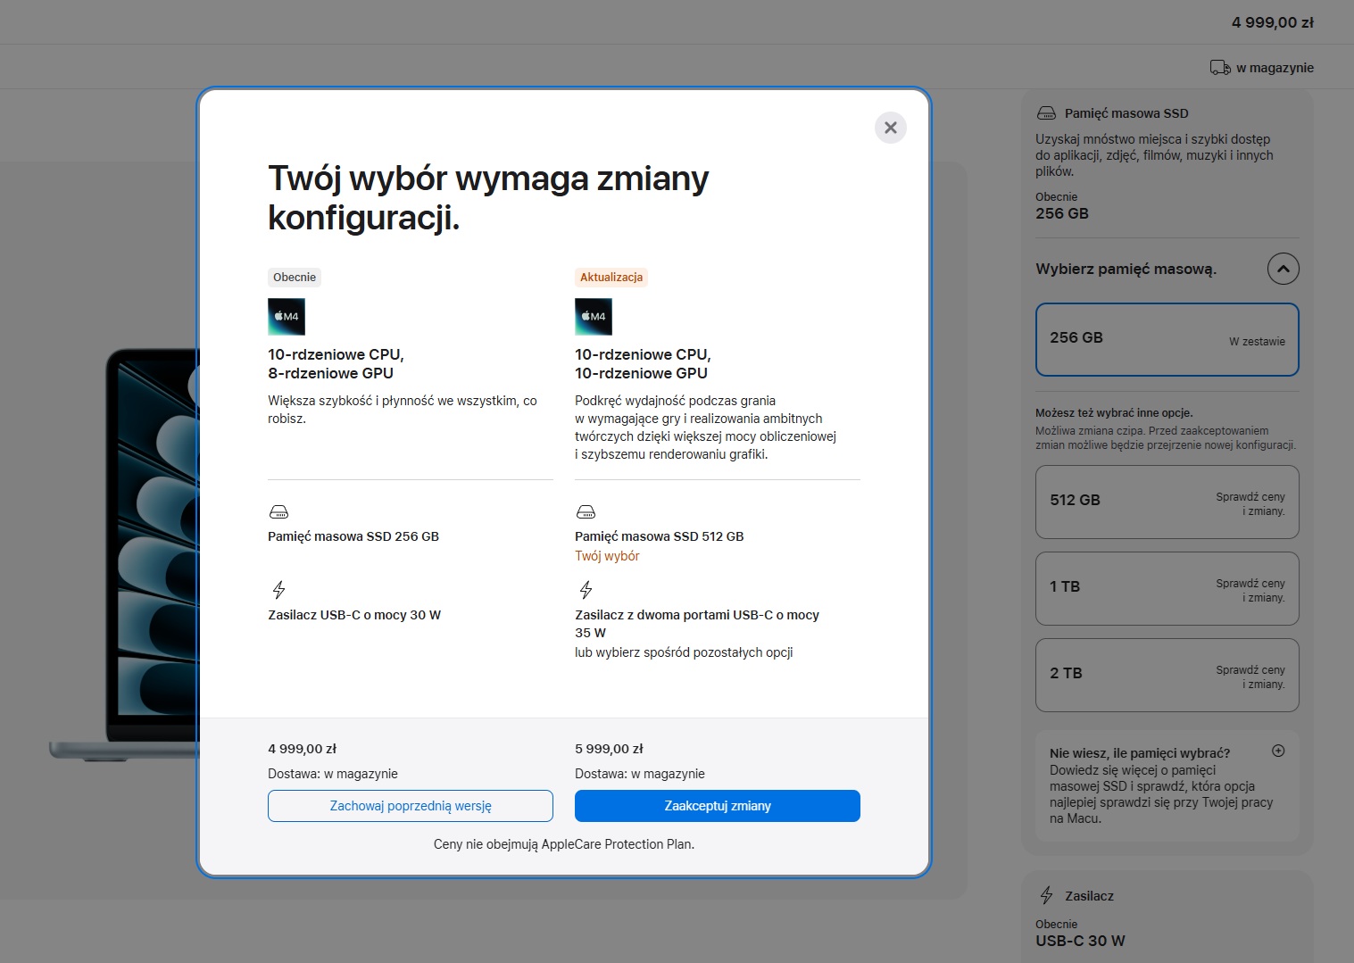The width and height of the screenshot is (1354, 963).
Task: Collapse the Wybierz pamięć masową section
Action: click(x=1283, y=269)
